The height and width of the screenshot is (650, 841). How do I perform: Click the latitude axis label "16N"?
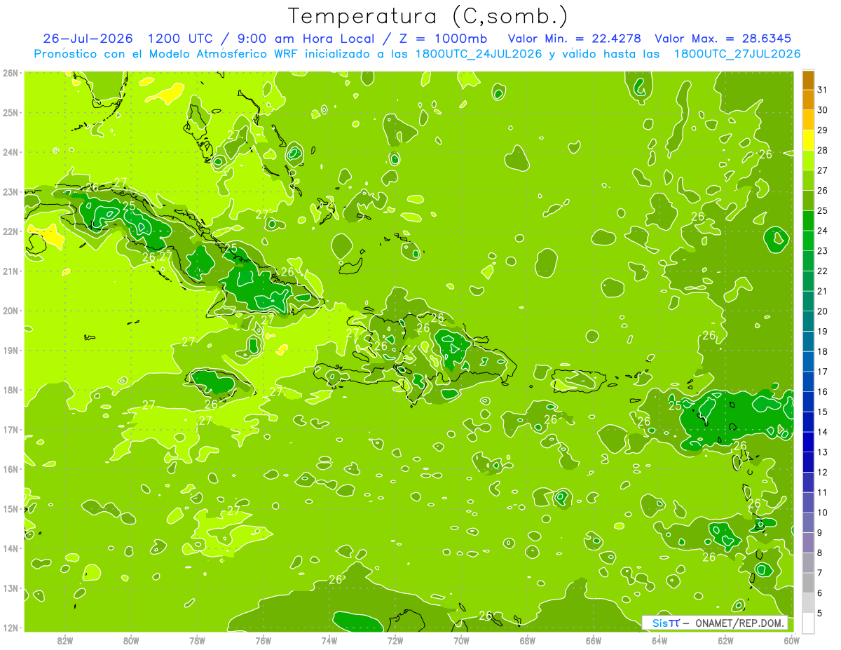click(11, 469)
